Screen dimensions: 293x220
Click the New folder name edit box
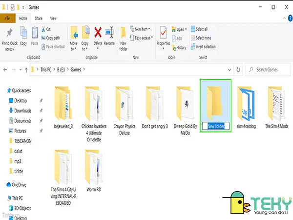tap(216, 126)
